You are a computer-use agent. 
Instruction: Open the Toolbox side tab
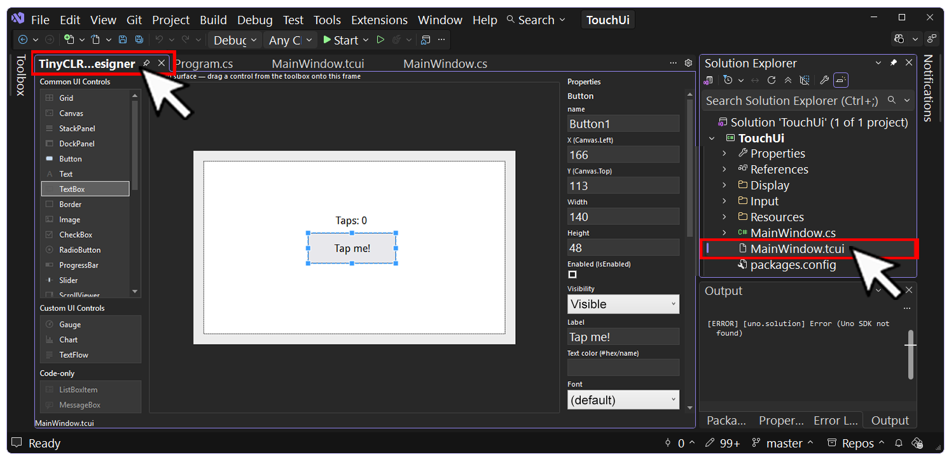[x=20, y=75]
